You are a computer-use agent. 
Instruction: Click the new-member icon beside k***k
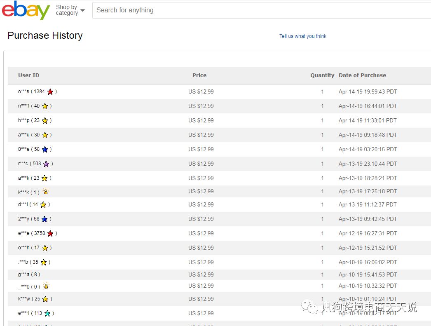[46, 192]
